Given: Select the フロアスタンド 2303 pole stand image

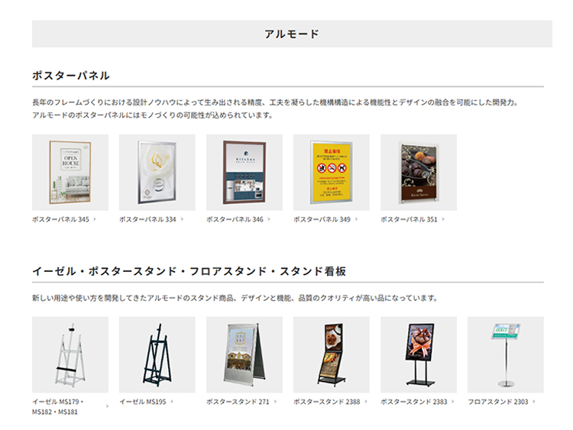Looking at the screenshot, I should click(x=505, y=354).
